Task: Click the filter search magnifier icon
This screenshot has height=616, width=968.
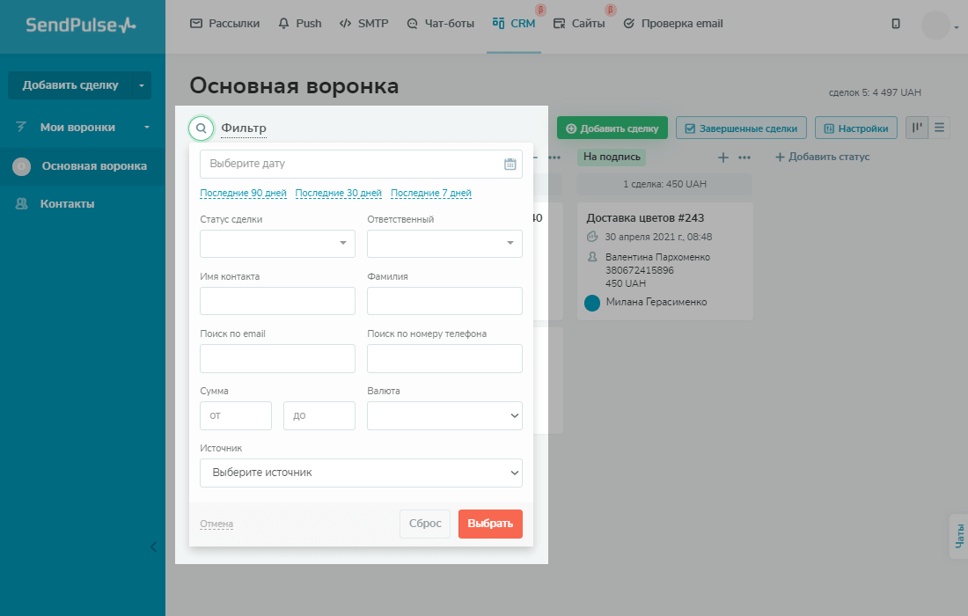Action: click(x=201, y=128)
